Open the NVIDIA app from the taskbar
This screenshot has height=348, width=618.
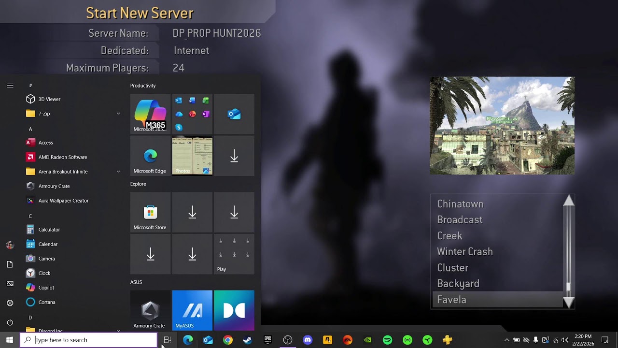(x=367, y=340)
